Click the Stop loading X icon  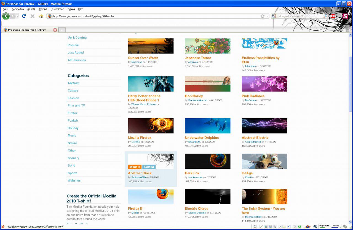click(33, 16)
